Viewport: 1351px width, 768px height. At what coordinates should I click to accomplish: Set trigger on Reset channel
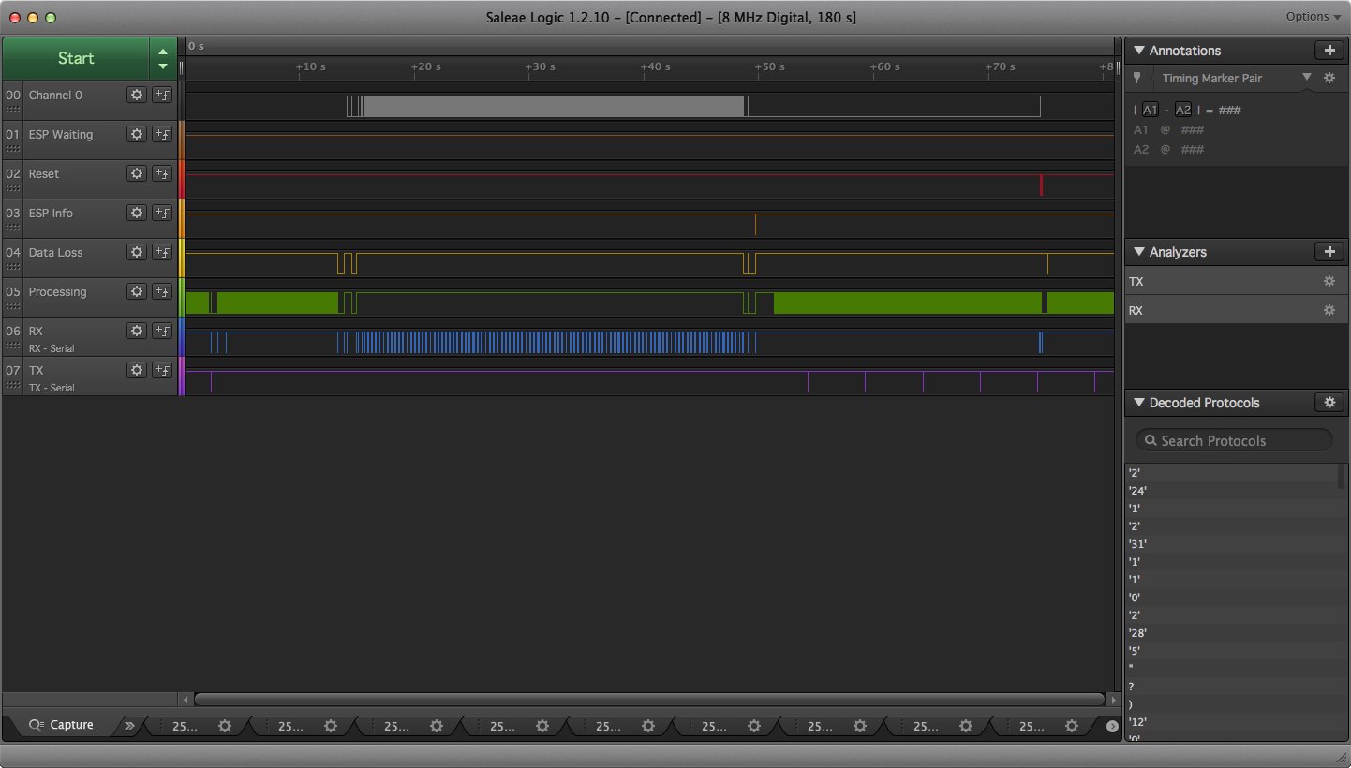(162, 173)
